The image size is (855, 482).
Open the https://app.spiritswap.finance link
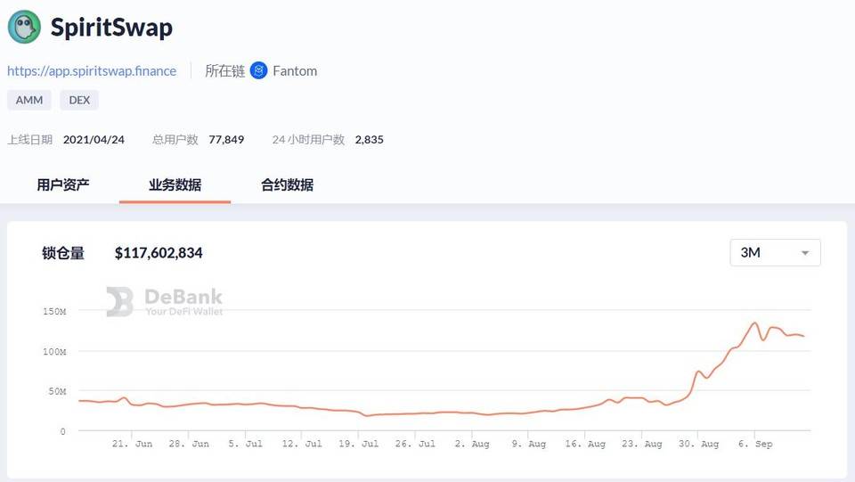(92, 71)
